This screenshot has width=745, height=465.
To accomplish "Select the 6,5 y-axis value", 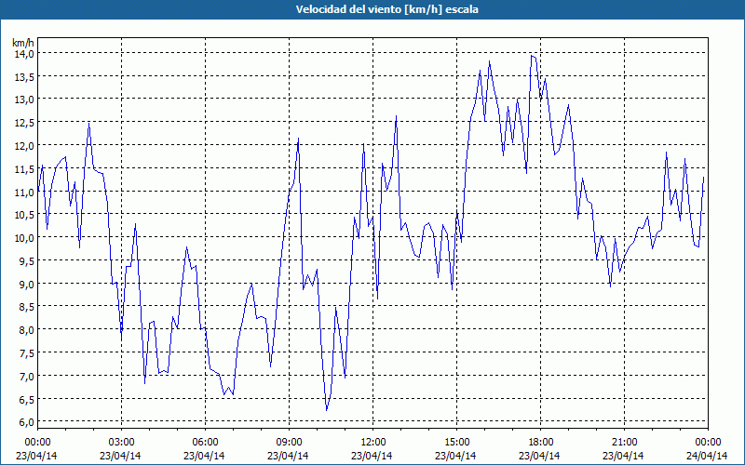I will tap(25, 399).
